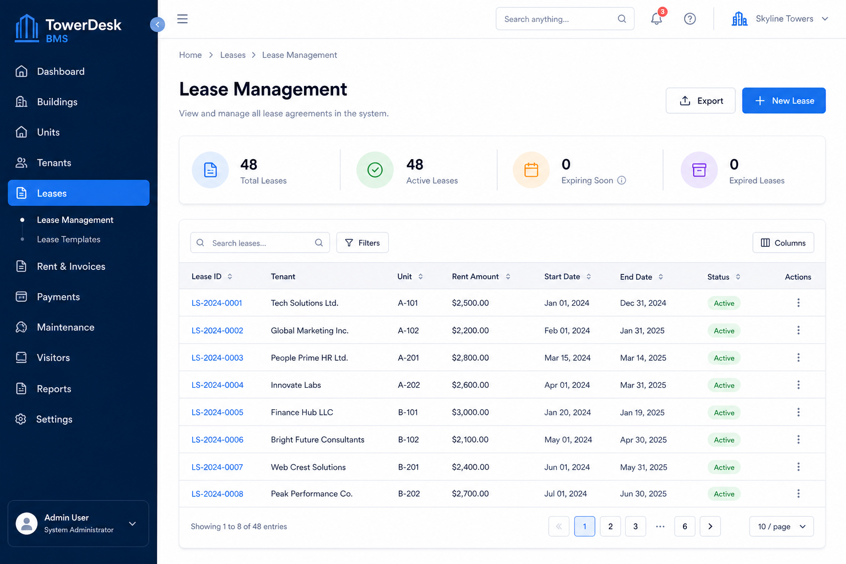846x564 pixels.
Task: Focus the Search anything field
Action: [x=565, y=19]
